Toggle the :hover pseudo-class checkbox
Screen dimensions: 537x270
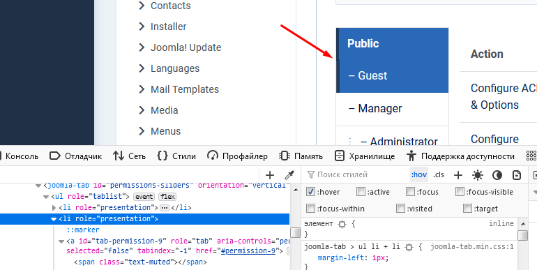point(310,192)
